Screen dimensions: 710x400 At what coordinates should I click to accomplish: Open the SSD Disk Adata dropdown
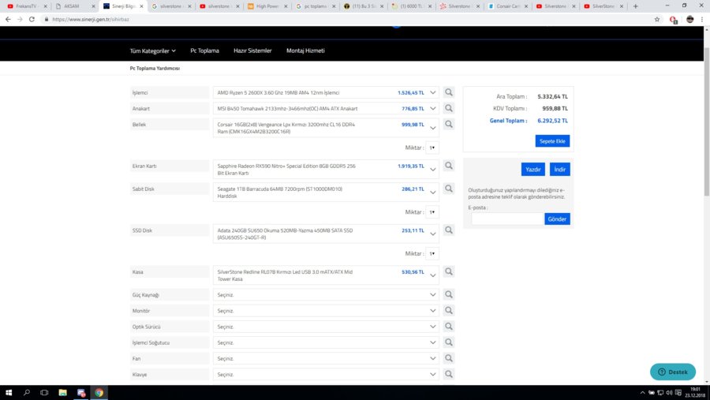[x=326, y=234]
